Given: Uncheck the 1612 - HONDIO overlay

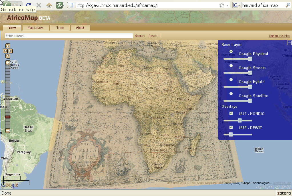Looking at the screenshot, I should (231, 113).
